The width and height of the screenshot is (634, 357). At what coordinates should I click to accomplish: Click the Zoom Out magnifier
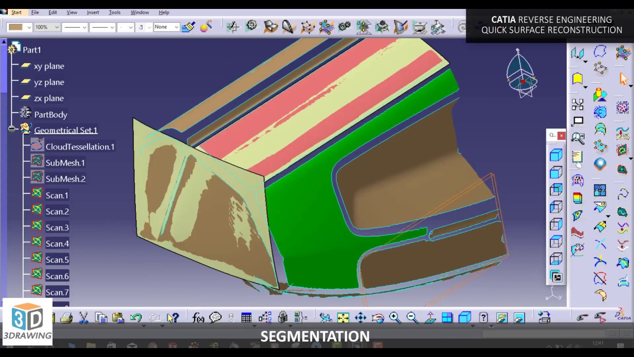tap(412, 317)
